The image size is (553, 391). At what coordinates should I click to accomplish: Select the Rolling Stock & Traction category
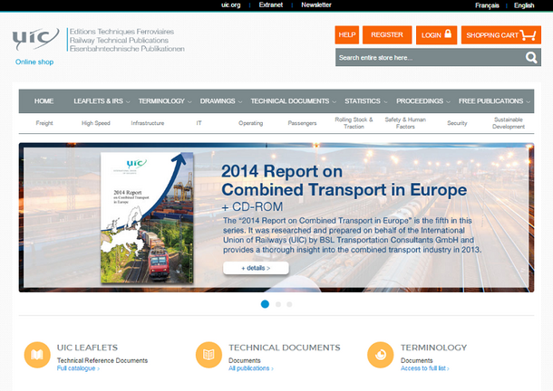click(354, 123)
